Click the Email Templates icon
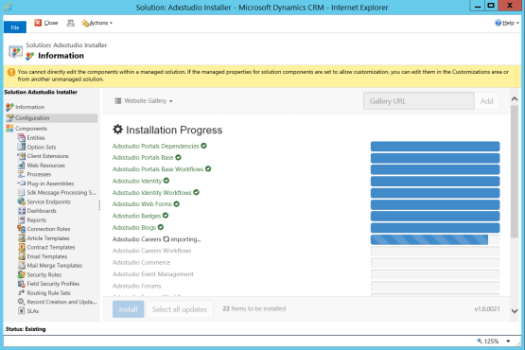 click(22, 256)
